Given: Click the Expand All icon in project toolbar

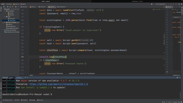Looking at the screenshot, I should [x=10, y=7].
